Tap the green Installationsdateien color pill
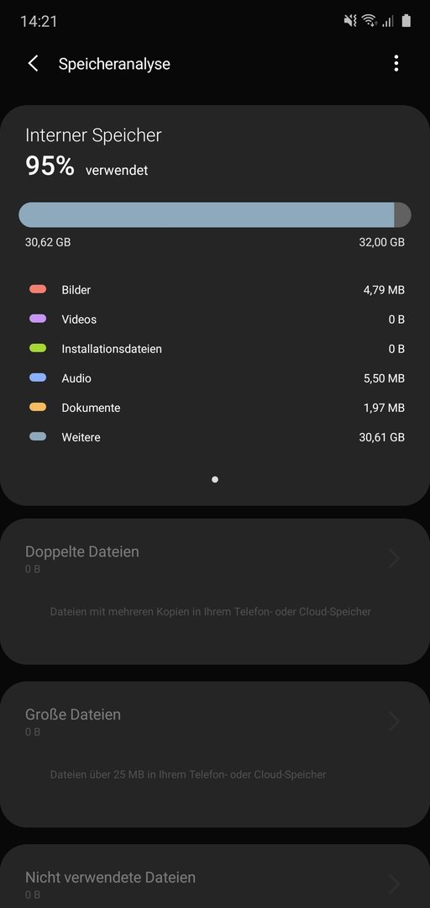 pyautogui.click(x=38, y=348)
